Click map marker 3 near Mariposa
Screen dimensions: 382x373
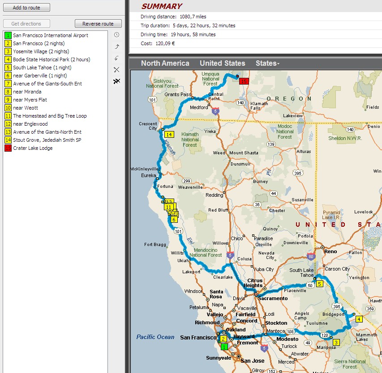pyautogui.click(x=336, y=343)
